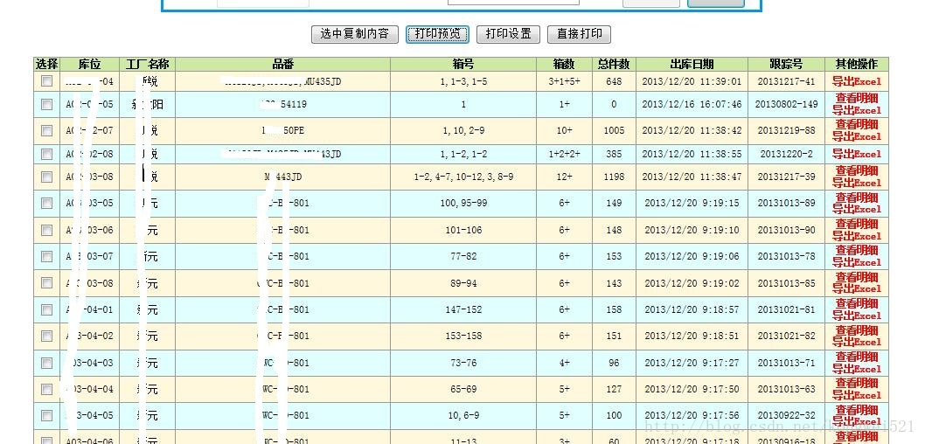
Task: View 查看明细 for row 20131013-90
Action: coord(857,224)
